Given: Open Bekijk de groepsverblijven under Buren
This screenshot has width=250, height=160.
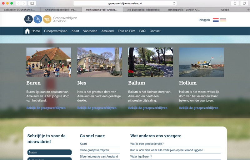Looking at the screenshot, I should pyautogui.click(x=46, y=108).
